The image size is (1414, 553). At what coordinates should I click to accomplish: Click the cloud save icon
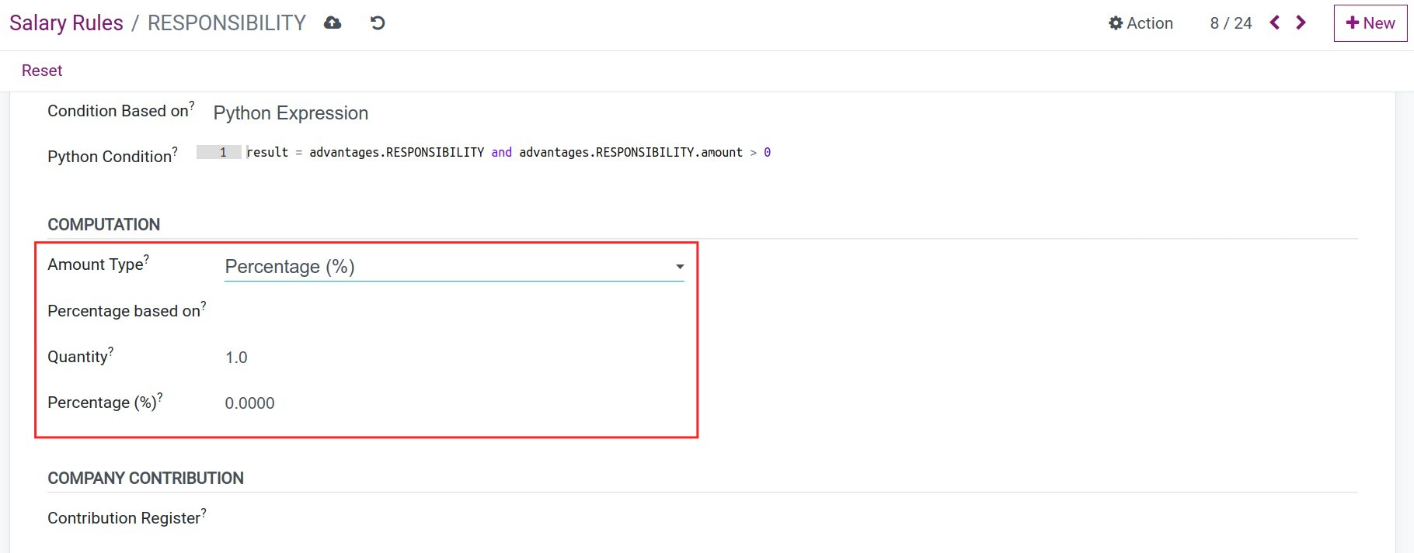point(333,23)
